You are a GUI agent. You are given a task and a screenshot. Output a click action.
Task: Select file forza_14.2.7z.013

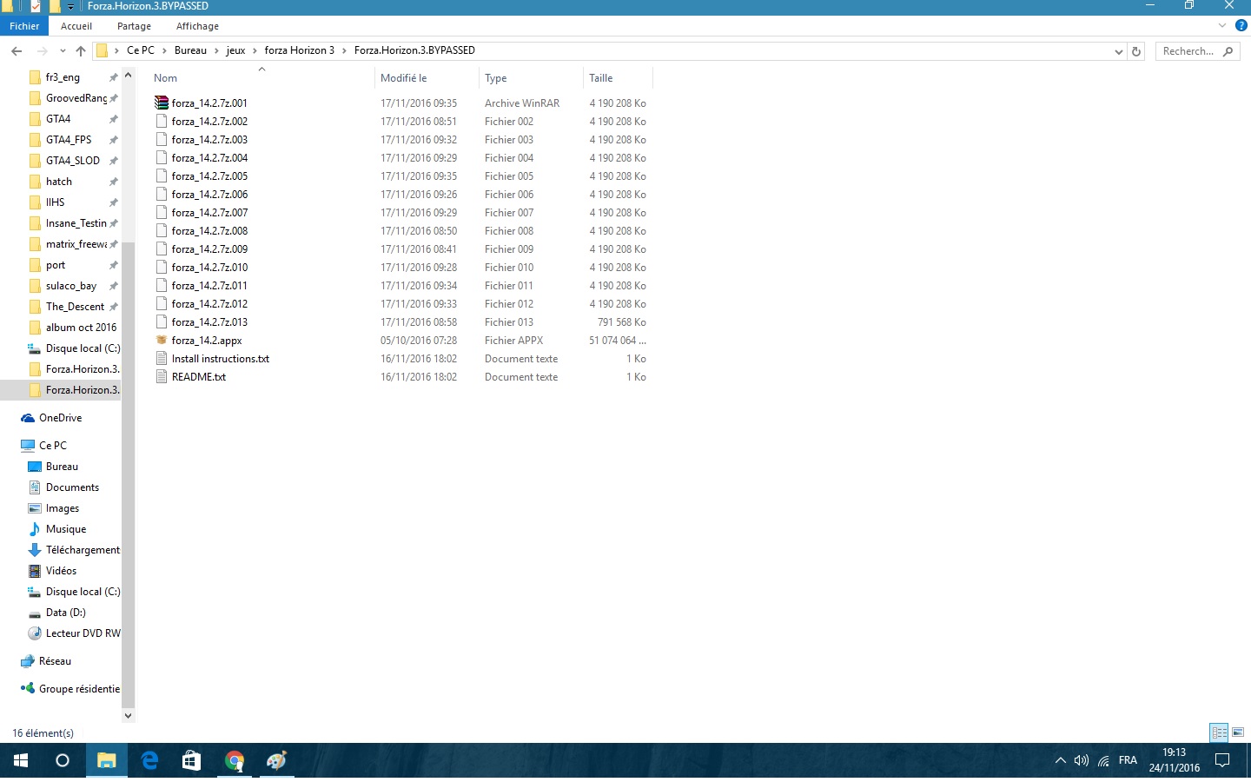tap(209, 322)
